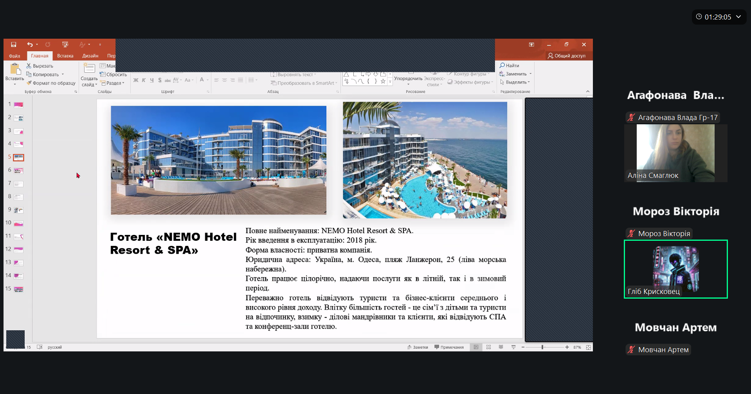751x394 pixels.
Task: Click Найти search tool
Action: [509, 66]
